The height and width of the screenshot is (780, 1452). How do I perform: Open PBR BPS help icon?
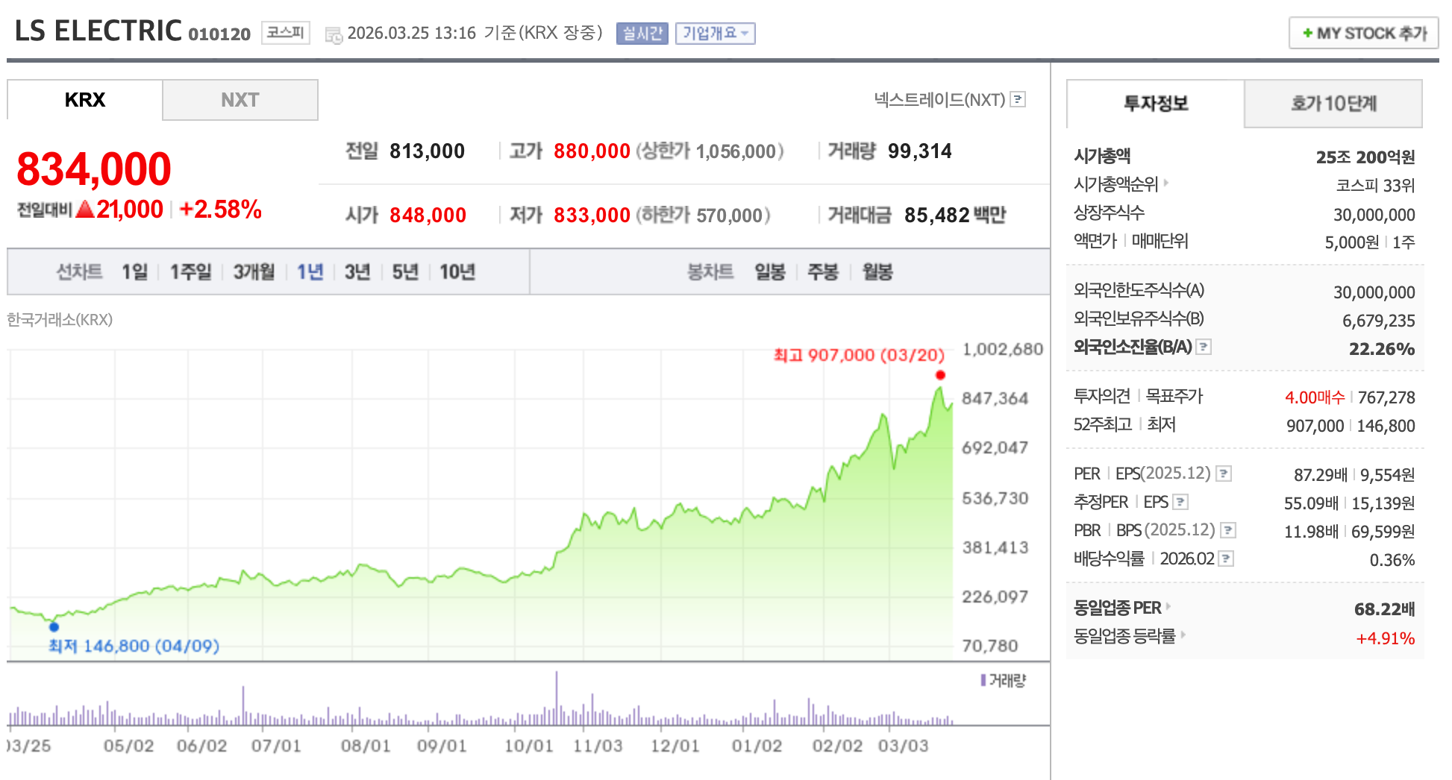click(x=1228, y=530)
